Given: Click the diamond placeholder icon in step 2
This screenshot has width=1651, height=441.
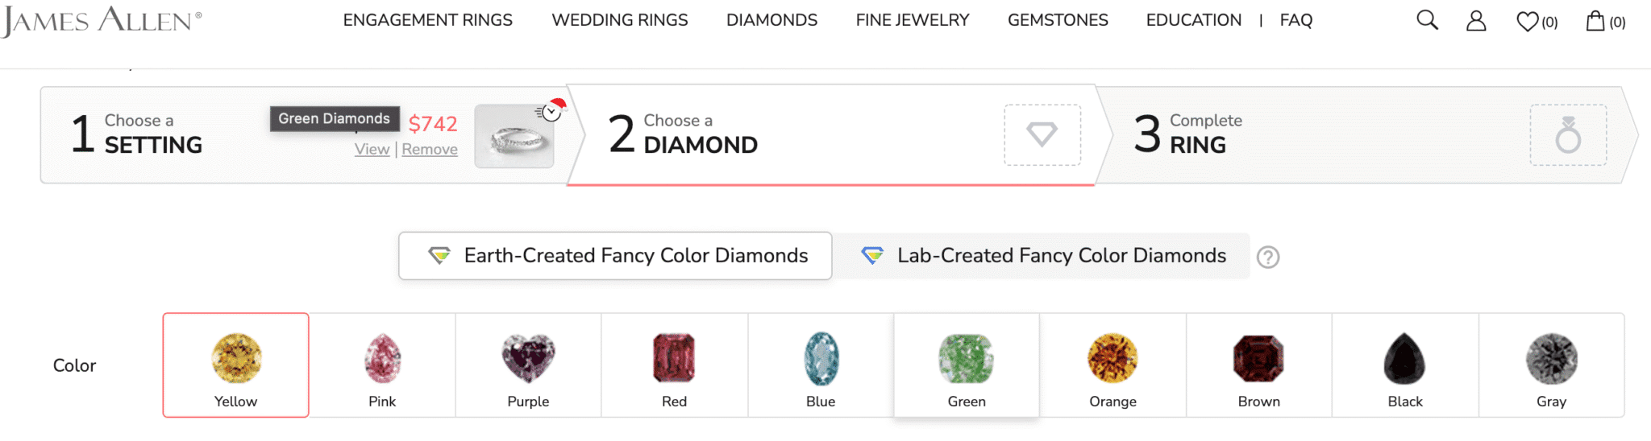Looking at the screenshot, I should tap(1042, 134).
